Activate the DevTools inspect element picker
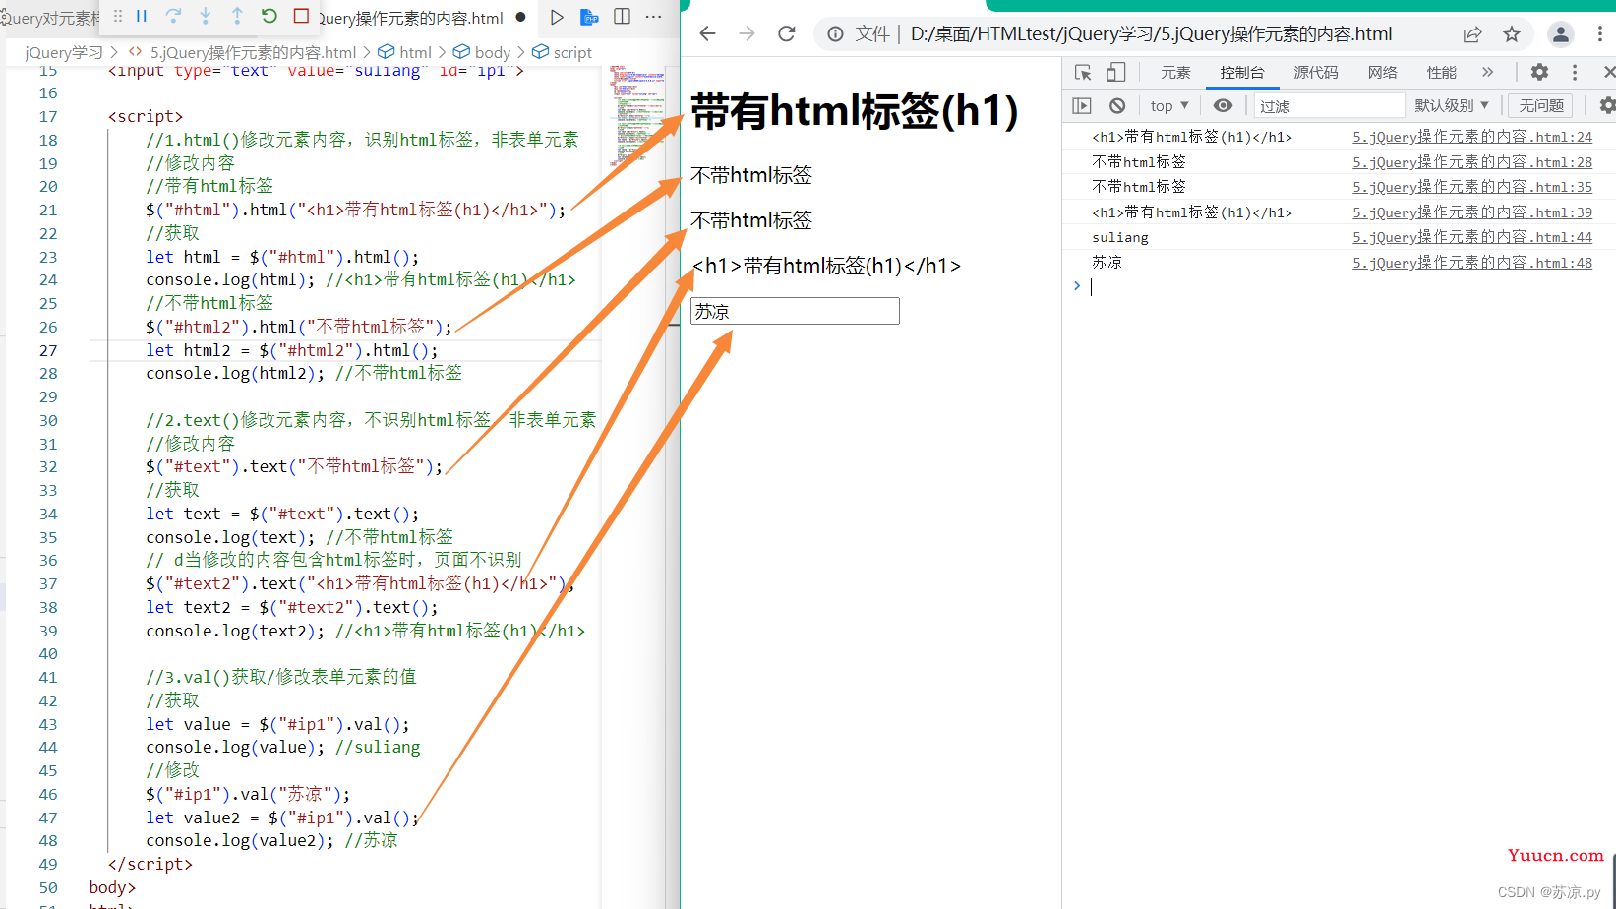 click(x=1083, y=73)
